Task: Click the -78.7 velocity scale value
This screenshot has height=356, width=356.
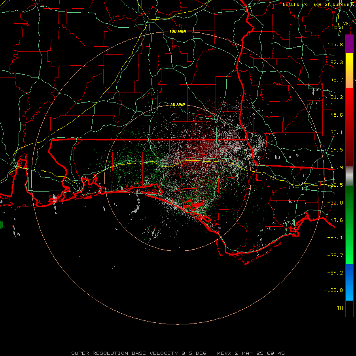Action: [x=335, y=256]
